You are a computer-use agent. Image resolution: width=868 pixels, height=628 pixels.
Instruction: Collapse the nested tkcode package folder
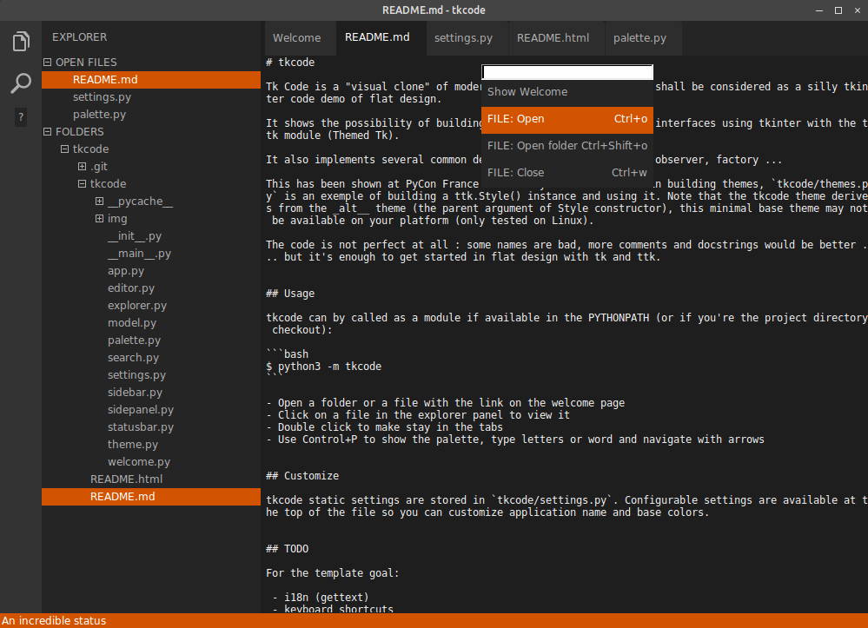[82, 183]
